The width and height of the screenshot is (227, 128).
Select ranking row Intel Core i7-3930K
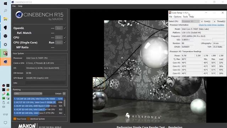pos(38,102)
